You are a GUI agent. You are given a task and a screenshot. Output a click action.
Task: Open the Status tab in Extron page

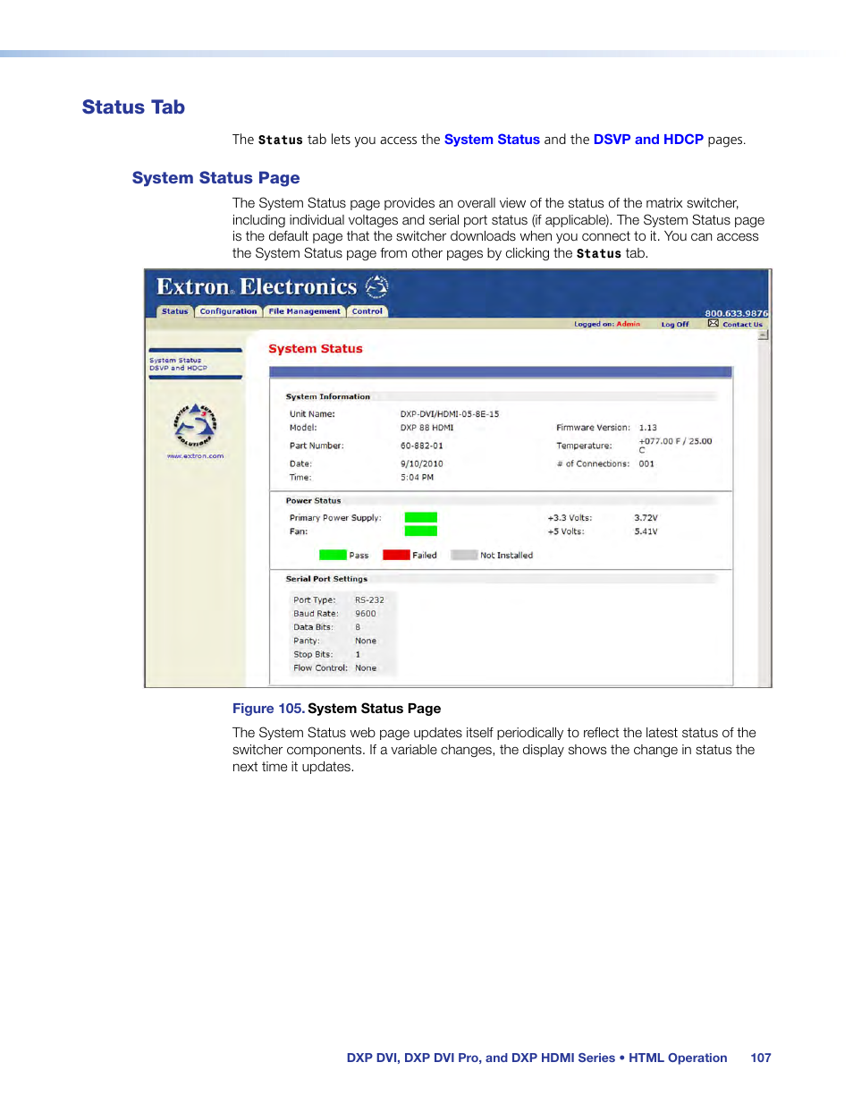175,311
